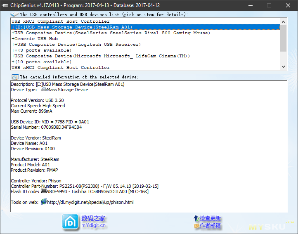Select the (3 ports available) row
This screenshot has height=234, width=298.
[x=145, y=50]
